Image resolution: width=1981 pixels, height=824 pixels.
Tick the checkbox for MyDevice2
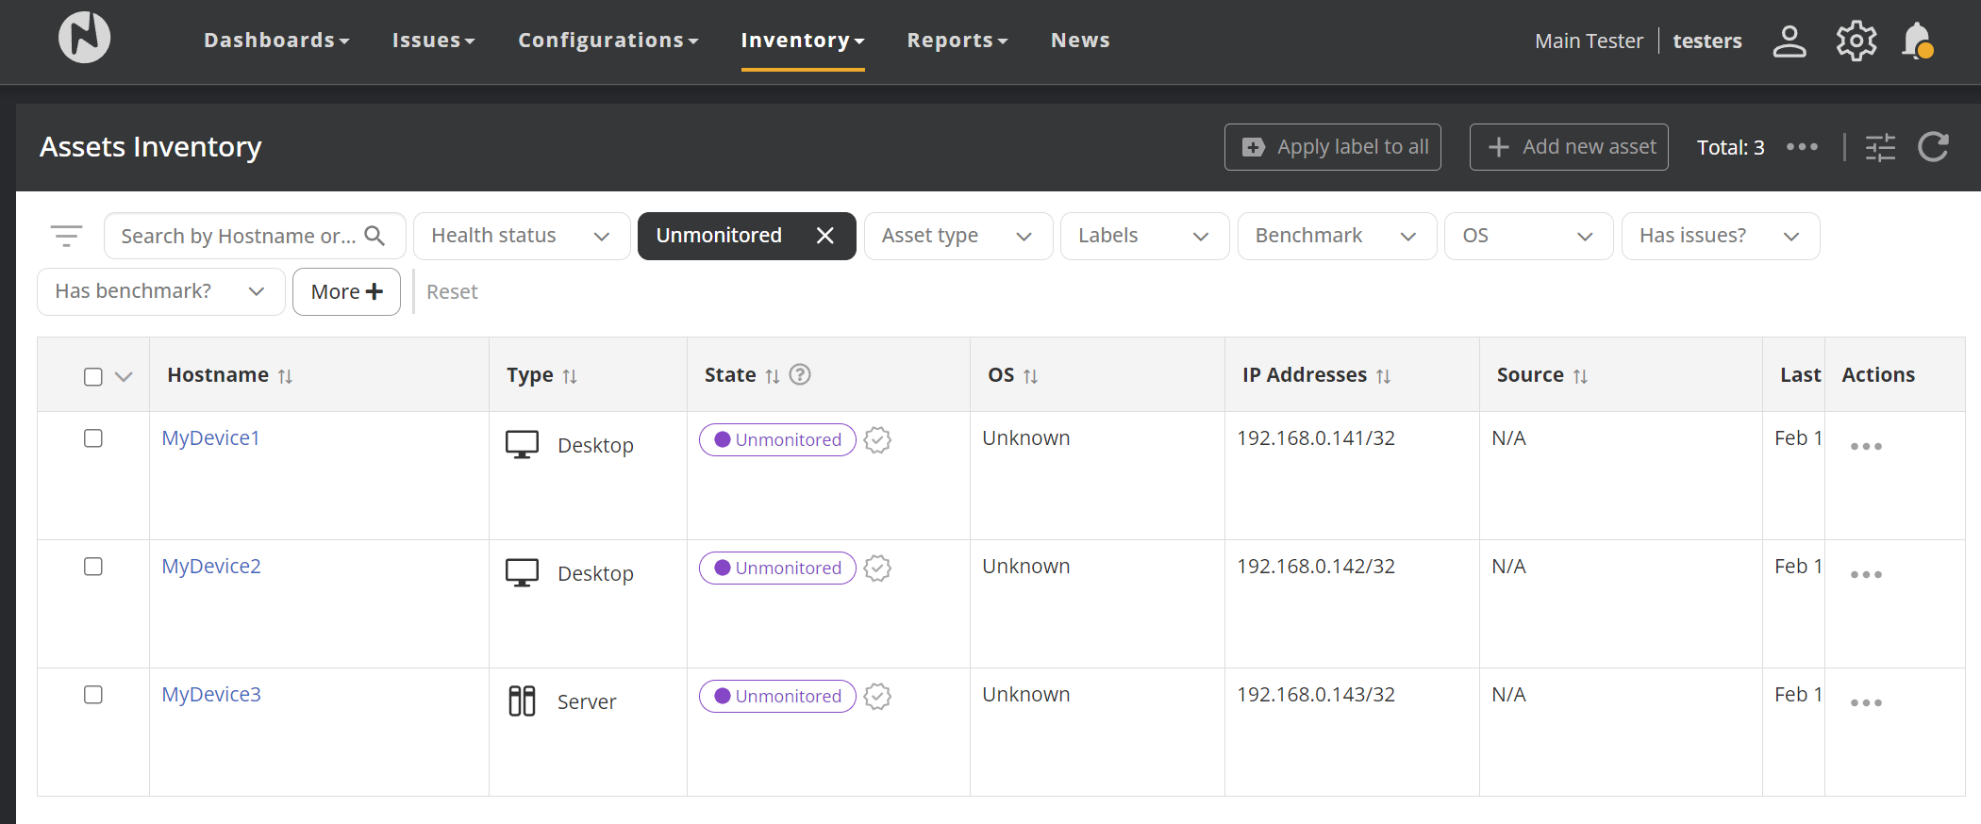(x=93, y=567)
